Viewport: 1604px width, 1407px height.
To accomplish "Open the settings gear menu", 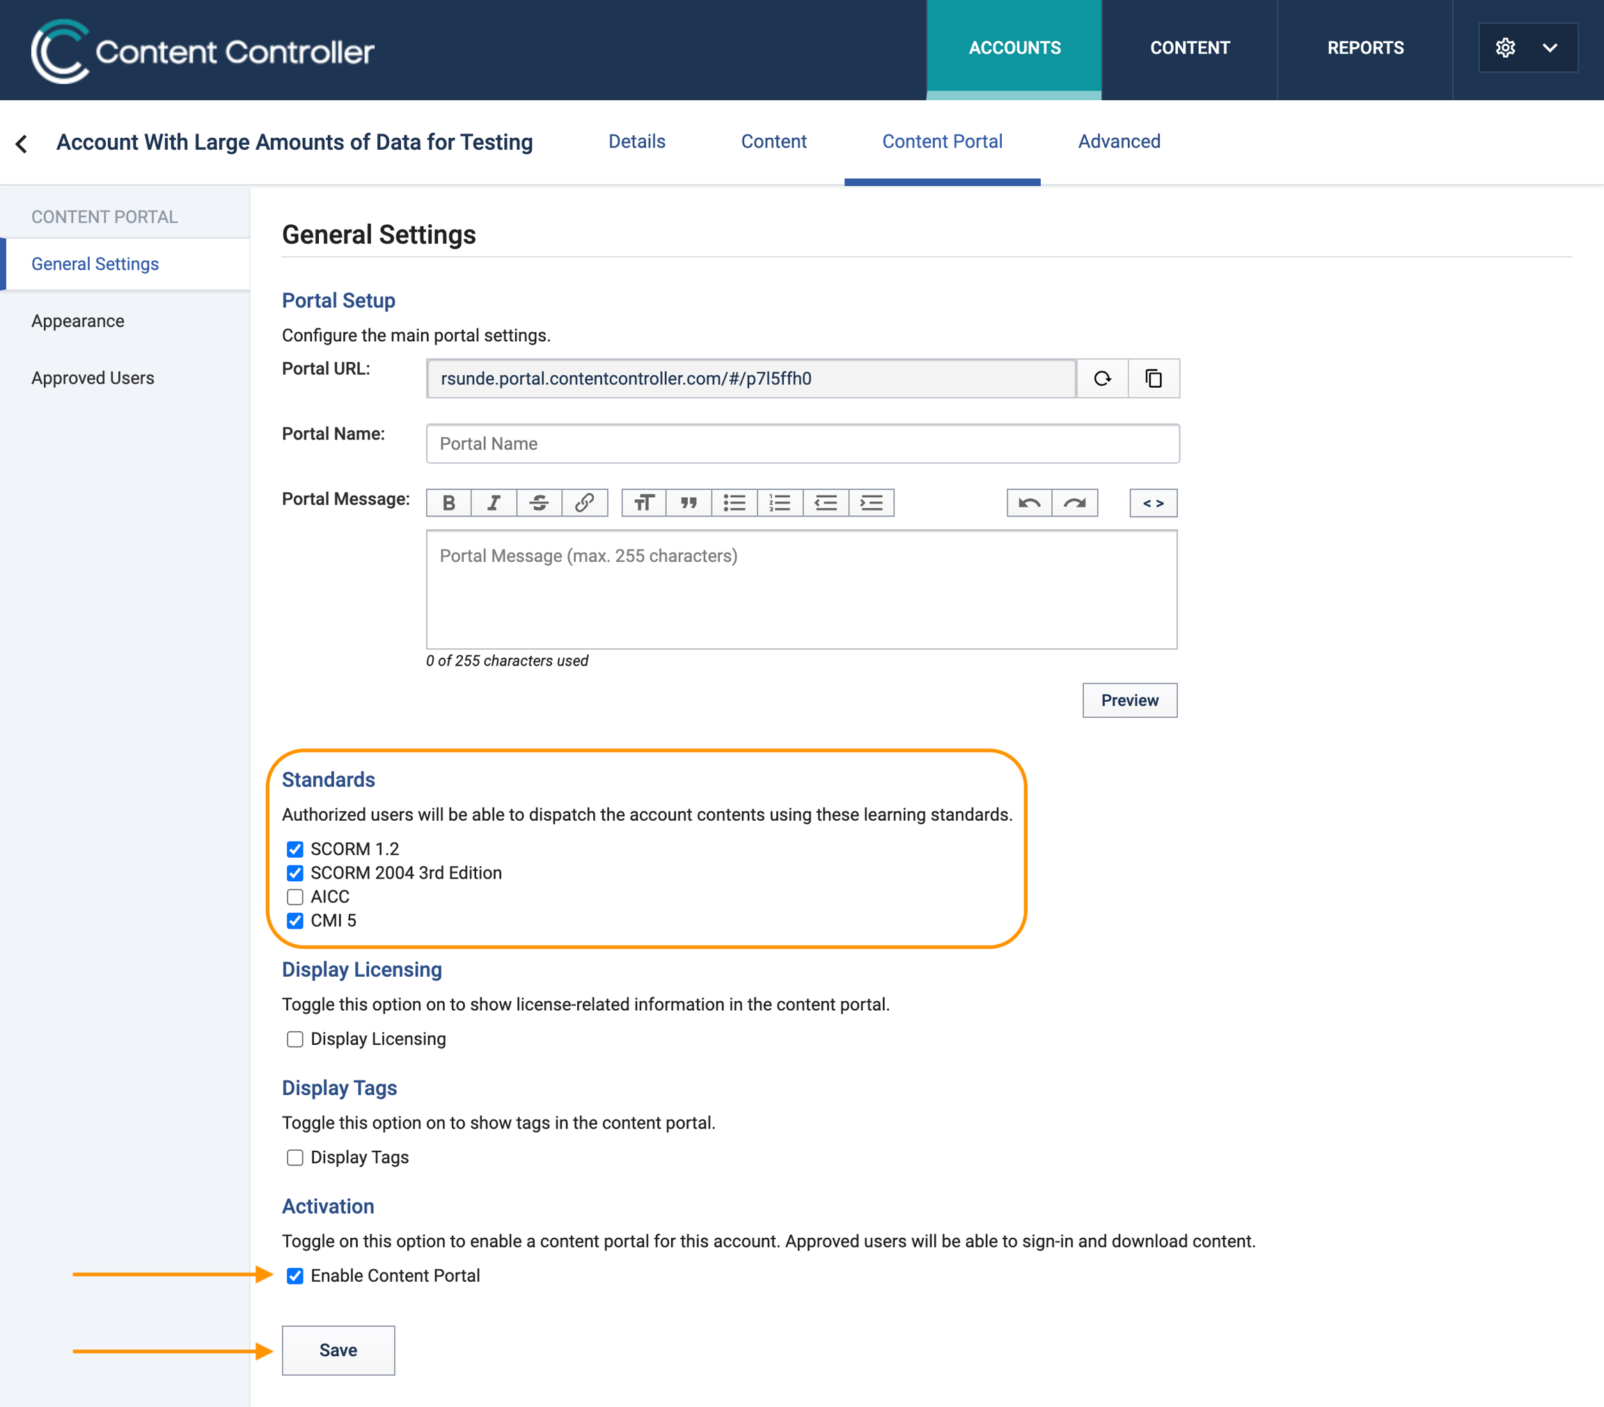I will pos(1504,48).
